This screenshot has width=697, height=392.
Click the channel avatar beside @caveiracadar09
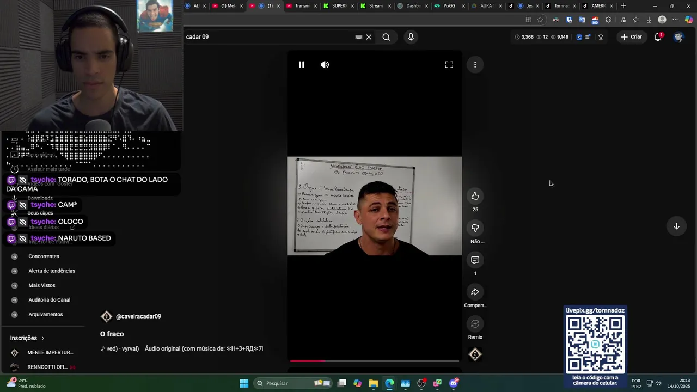pyautogui.click(x=107, y=316)
